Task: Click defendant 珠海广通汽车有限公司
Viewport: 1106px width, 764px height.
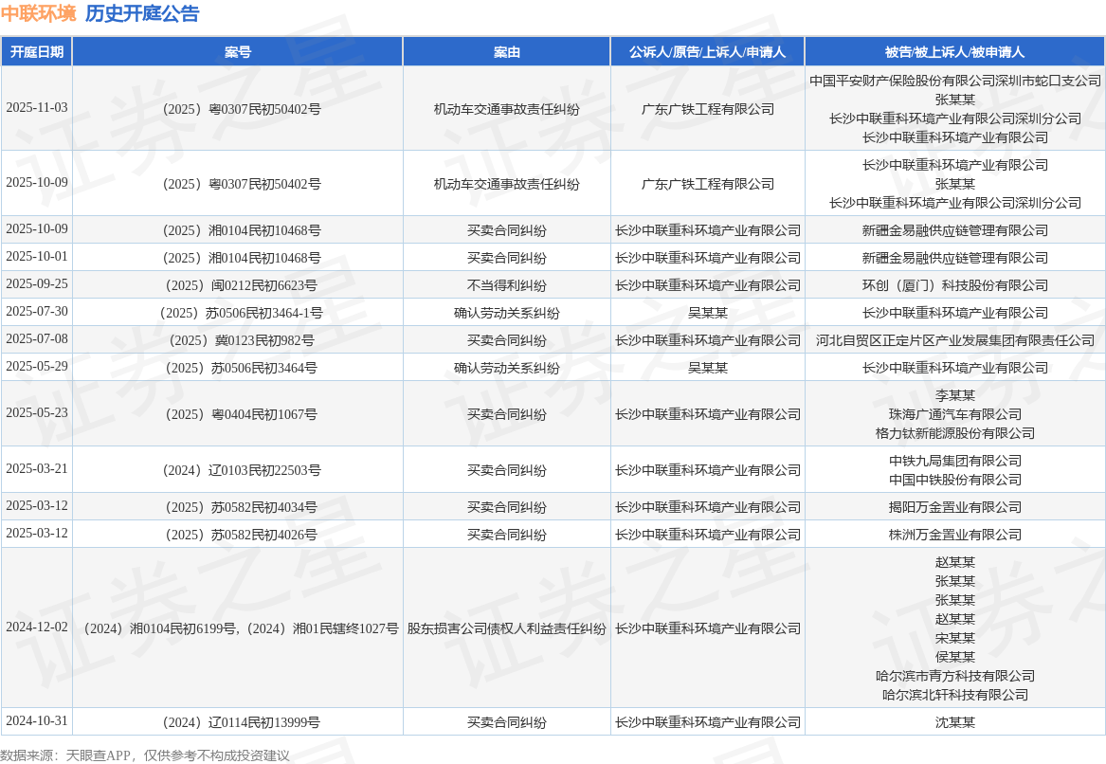Action: pos(955,414)
